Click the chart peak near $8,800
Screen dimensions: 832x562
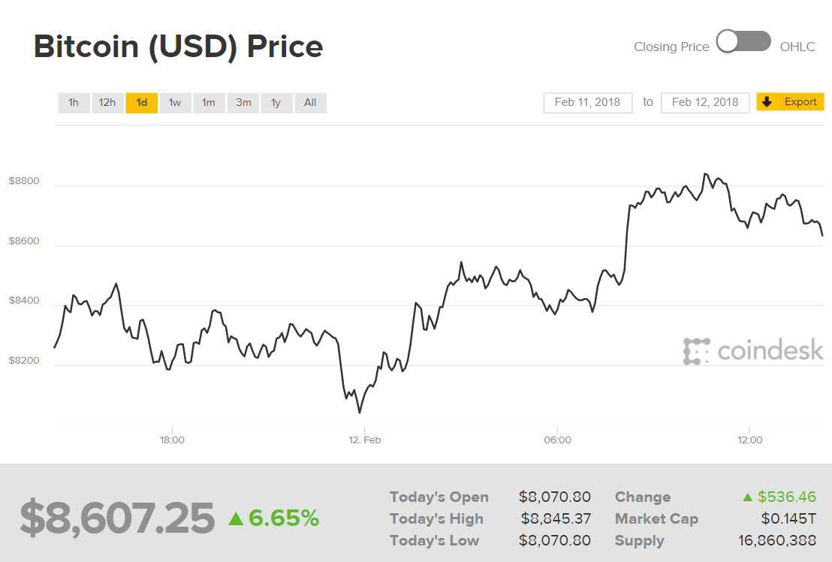pyautogui.click(x=707, y=172)
